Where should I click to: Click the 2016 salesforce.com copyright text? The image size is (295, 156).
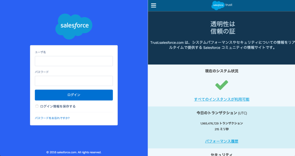(x=74, y=152)
